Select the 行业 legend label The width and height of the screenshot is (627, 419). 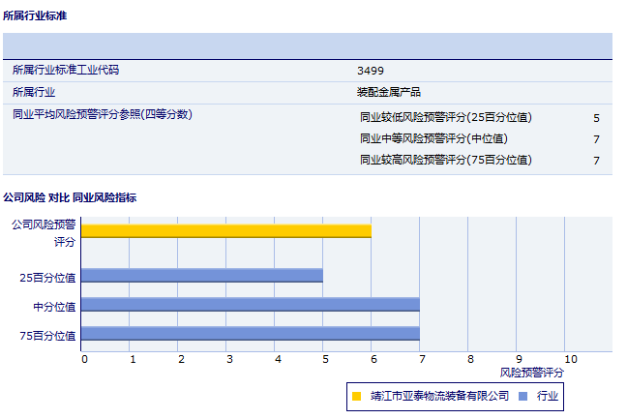click(548, 396)
